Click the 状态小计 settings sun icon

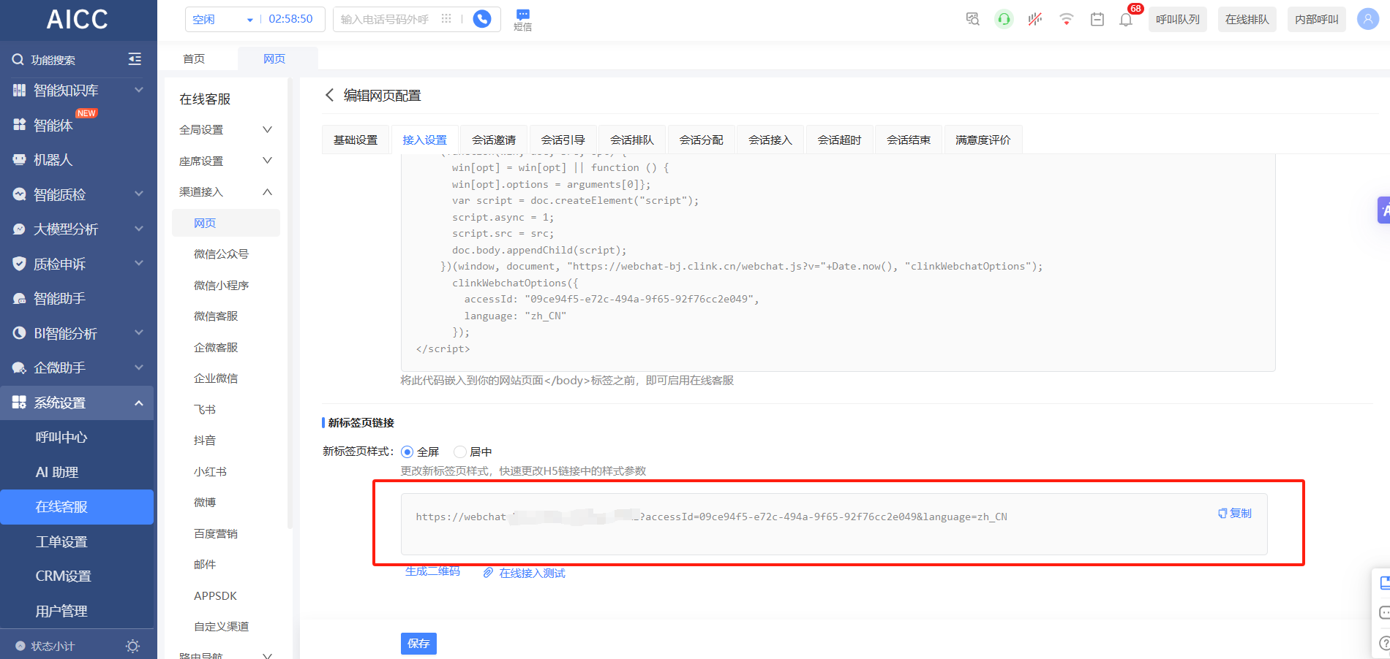(132, 646)
